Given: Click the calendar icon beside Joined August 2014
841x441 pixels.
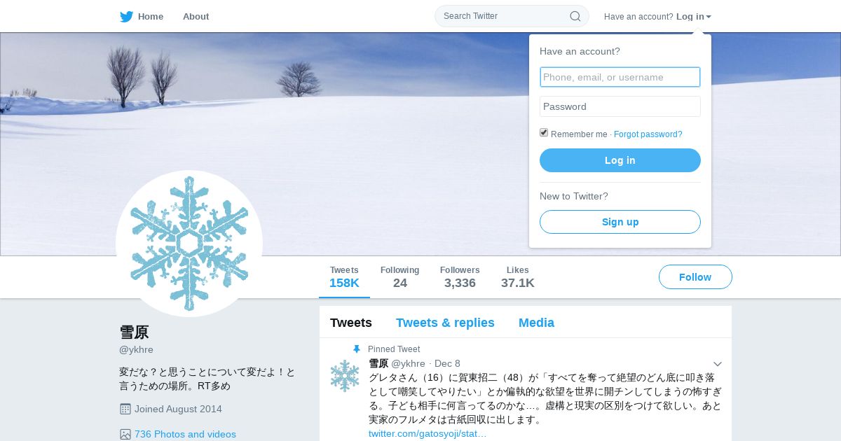Looking at the screenshot, I should [x=125, y=409].
